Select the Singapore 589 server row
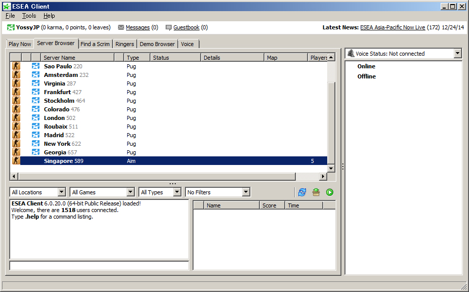Image resolution: width=469 pixels, height=292 pixels. (169, 161)
